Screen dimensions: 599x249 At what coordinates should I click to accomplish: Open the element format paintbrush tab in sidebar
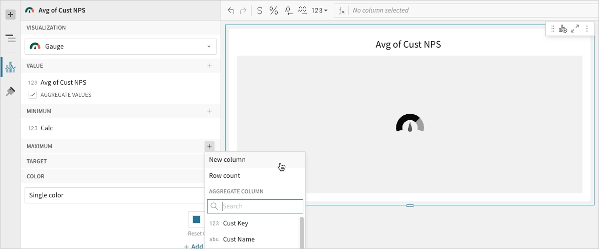10,92
